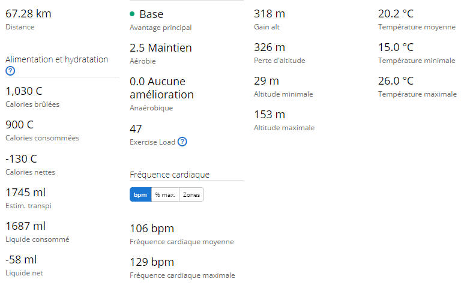Click the 1,030 C calories brûlées value

24,91
